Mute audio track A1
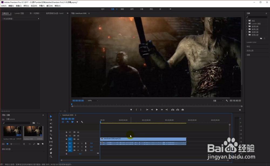The height and width of the screenshot is (166, 270). pos(78,143)
